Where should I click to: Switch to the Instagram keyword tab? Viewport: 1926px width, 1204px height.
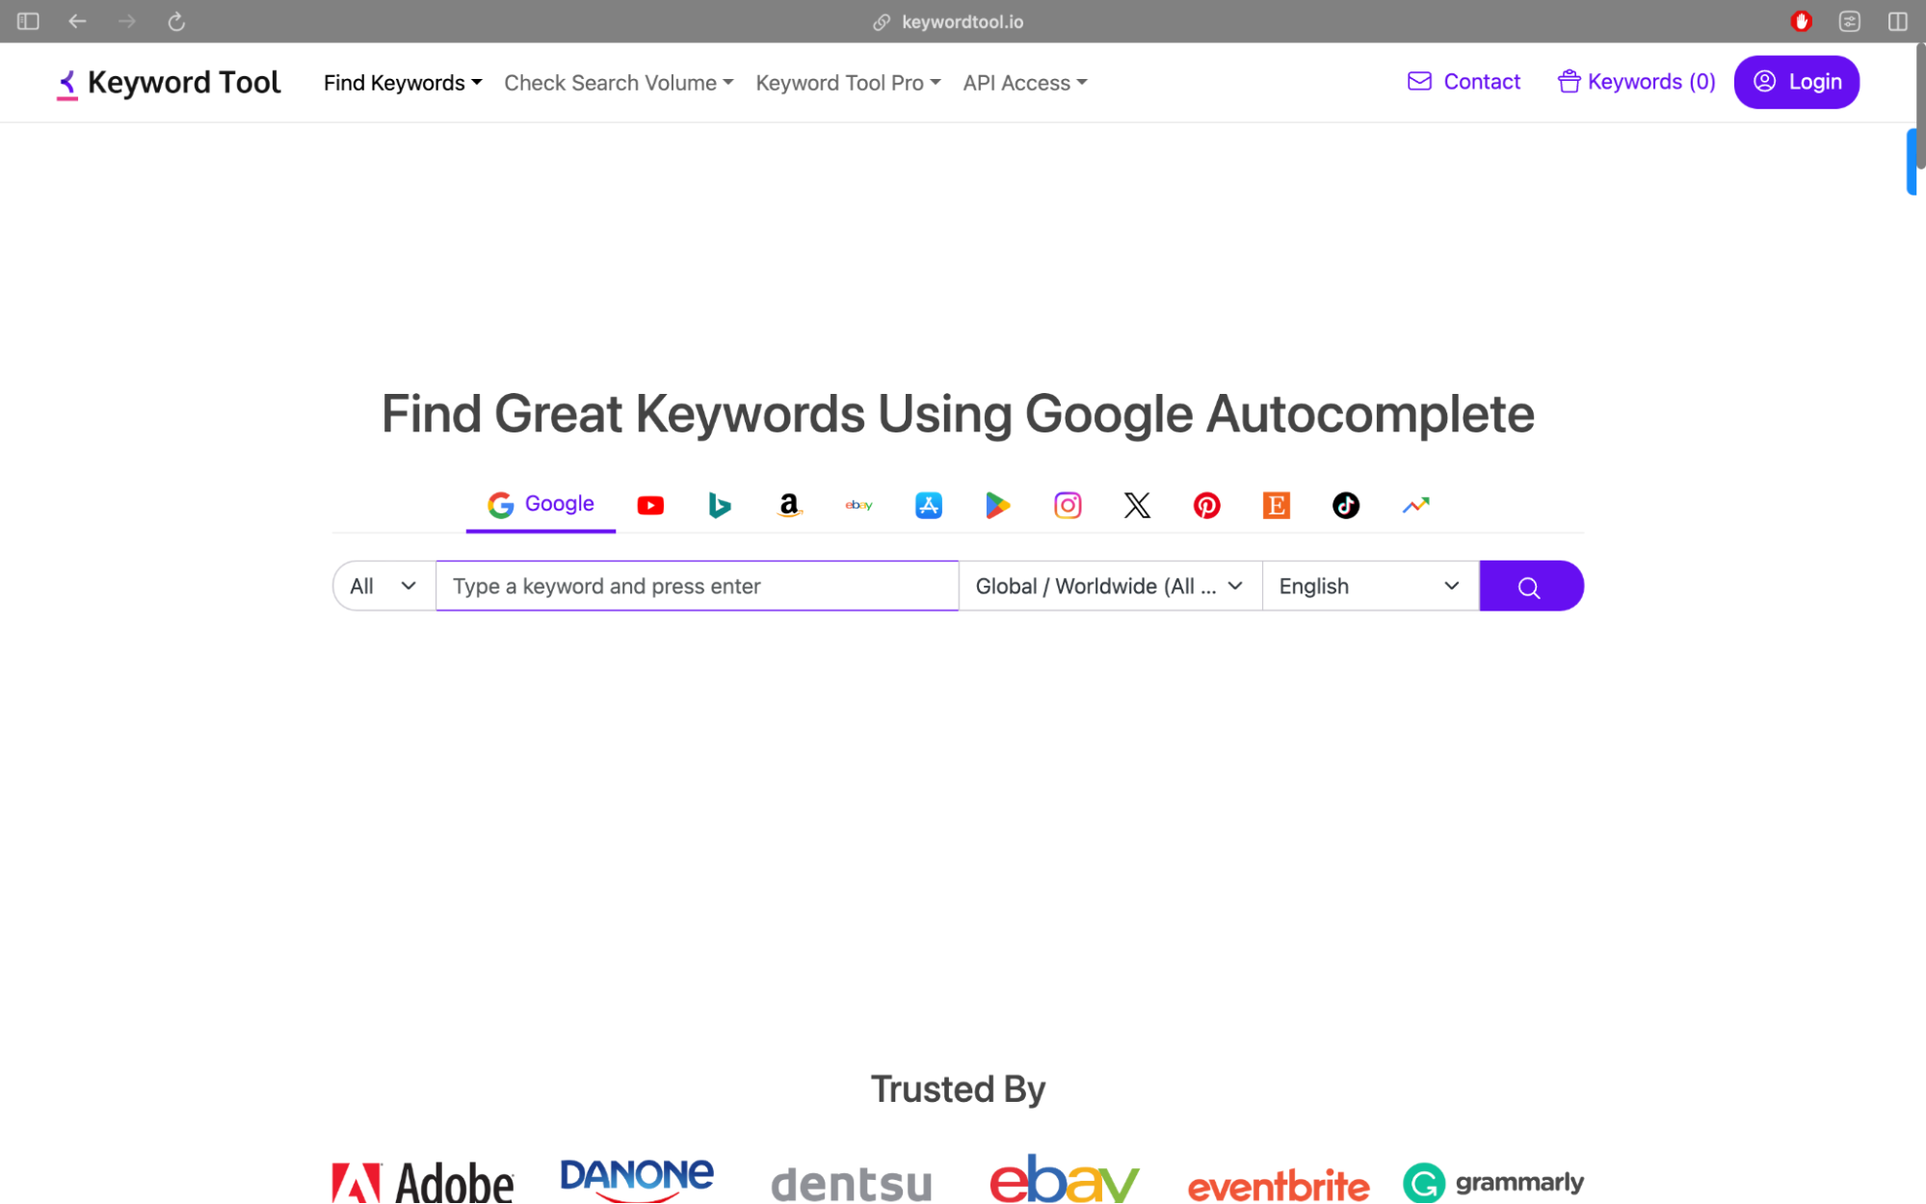(x=1068, y=505)
